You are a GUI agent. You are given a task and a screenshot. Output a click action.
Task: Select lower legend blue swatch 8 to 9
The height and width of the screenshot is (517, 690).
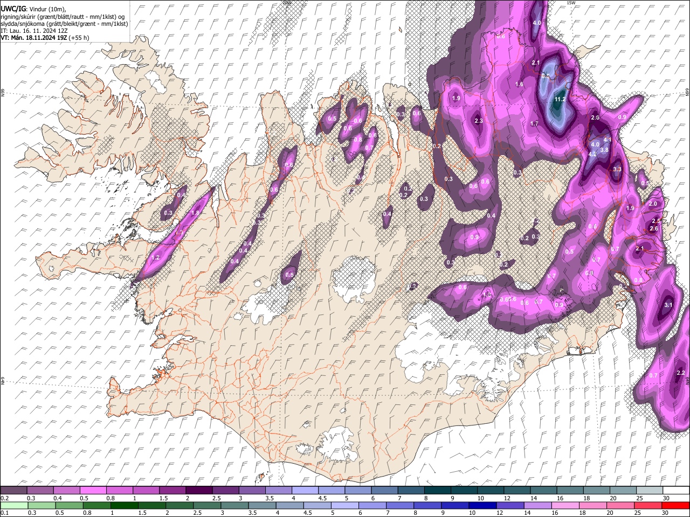pos(427,505)
